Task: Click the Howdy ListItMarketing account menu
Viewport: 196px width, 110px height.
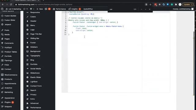Action: click(x=183, y=9)
